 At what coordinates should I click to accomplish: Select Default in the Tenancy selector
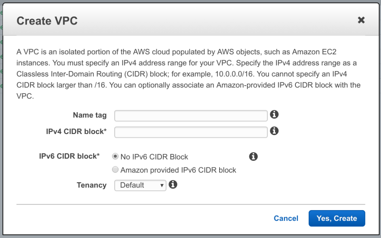click(140, 185)
